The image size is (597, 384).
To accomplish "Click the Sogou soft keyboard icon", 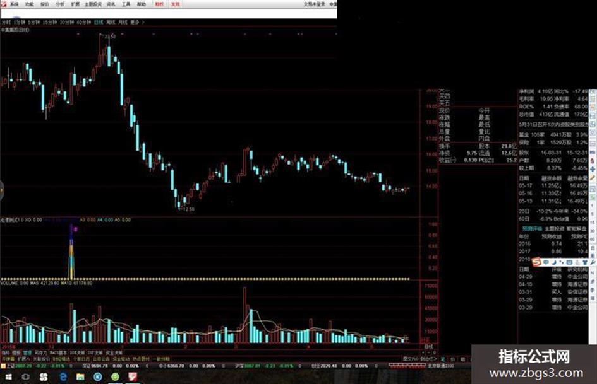I will (x=569, y=262).
